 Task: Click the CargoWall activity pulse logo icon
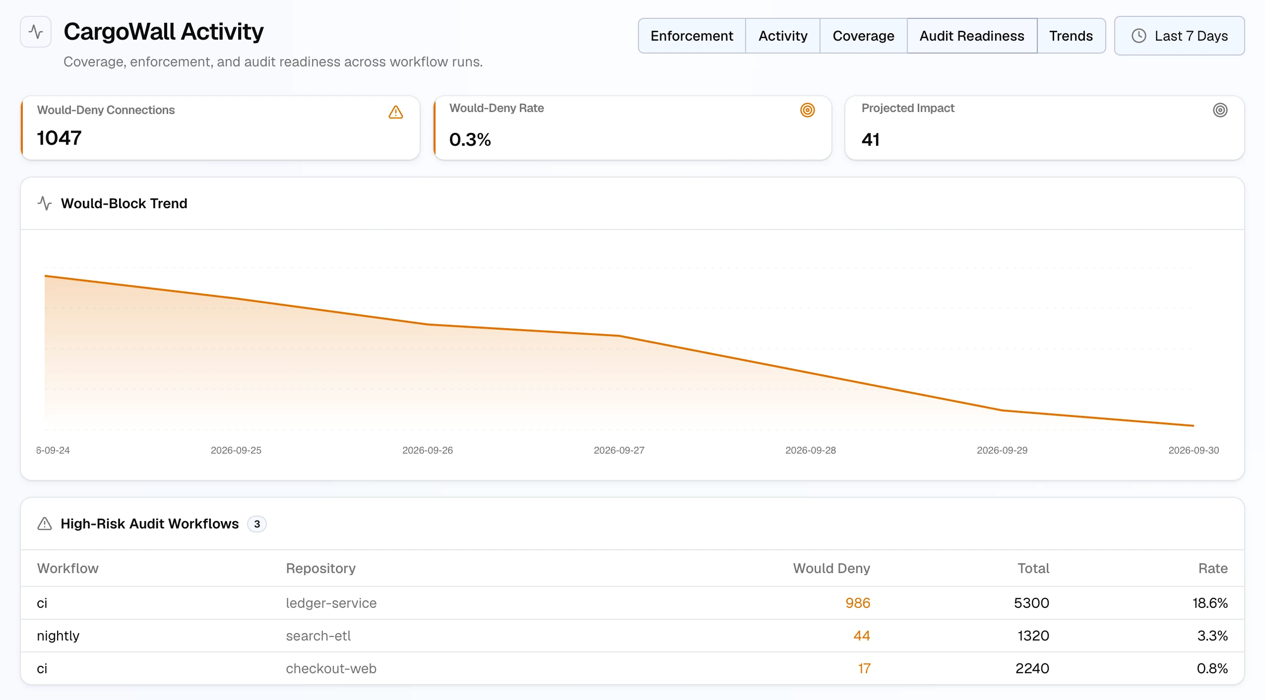tap(36, 32)
